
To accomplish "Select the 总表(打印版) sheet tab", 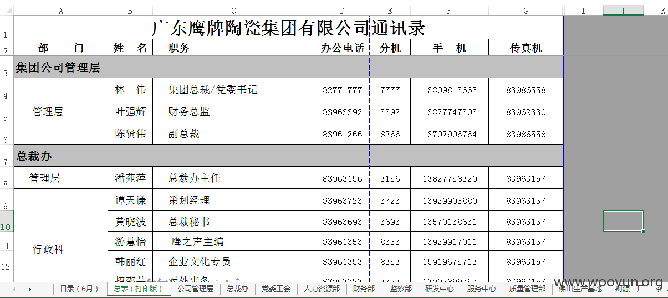I will 138,289.
